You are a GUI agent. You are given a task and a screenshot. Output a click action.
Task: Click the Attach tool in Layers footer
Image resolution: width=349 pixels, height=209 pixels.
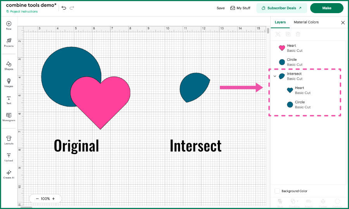pyautogui.click(x=309, y=203)
